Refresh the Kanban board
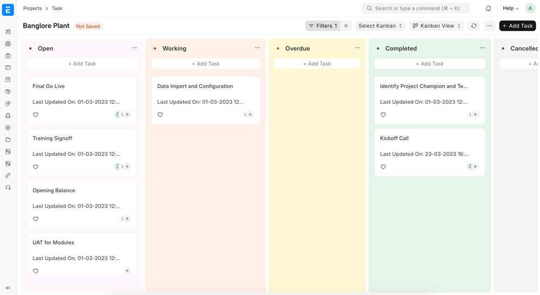The width and height of the screenshot is (540, 295). coord(474,26)
